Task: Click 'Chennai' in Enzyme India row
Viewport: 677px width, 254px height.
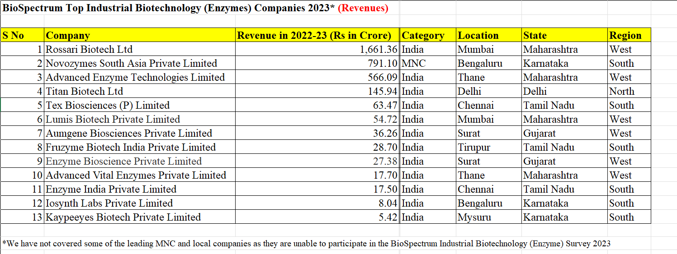Action: coord(489,189)
